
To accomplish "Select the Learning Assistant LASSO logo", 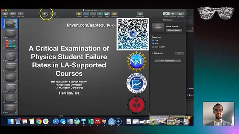I will (137, 83).
